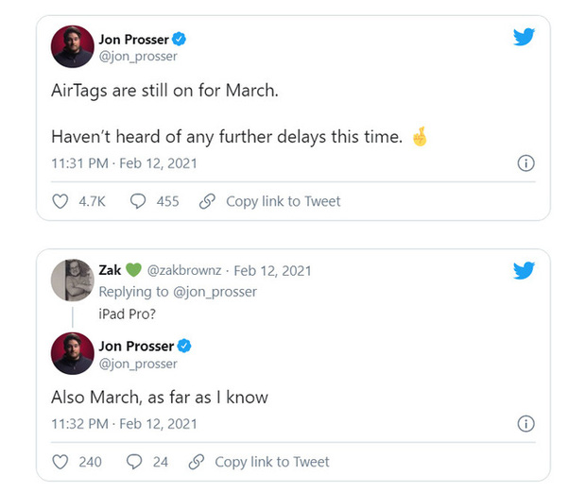Open the 11:32 PM · Feb 12, 2021 timestamp

click(124, 424)
